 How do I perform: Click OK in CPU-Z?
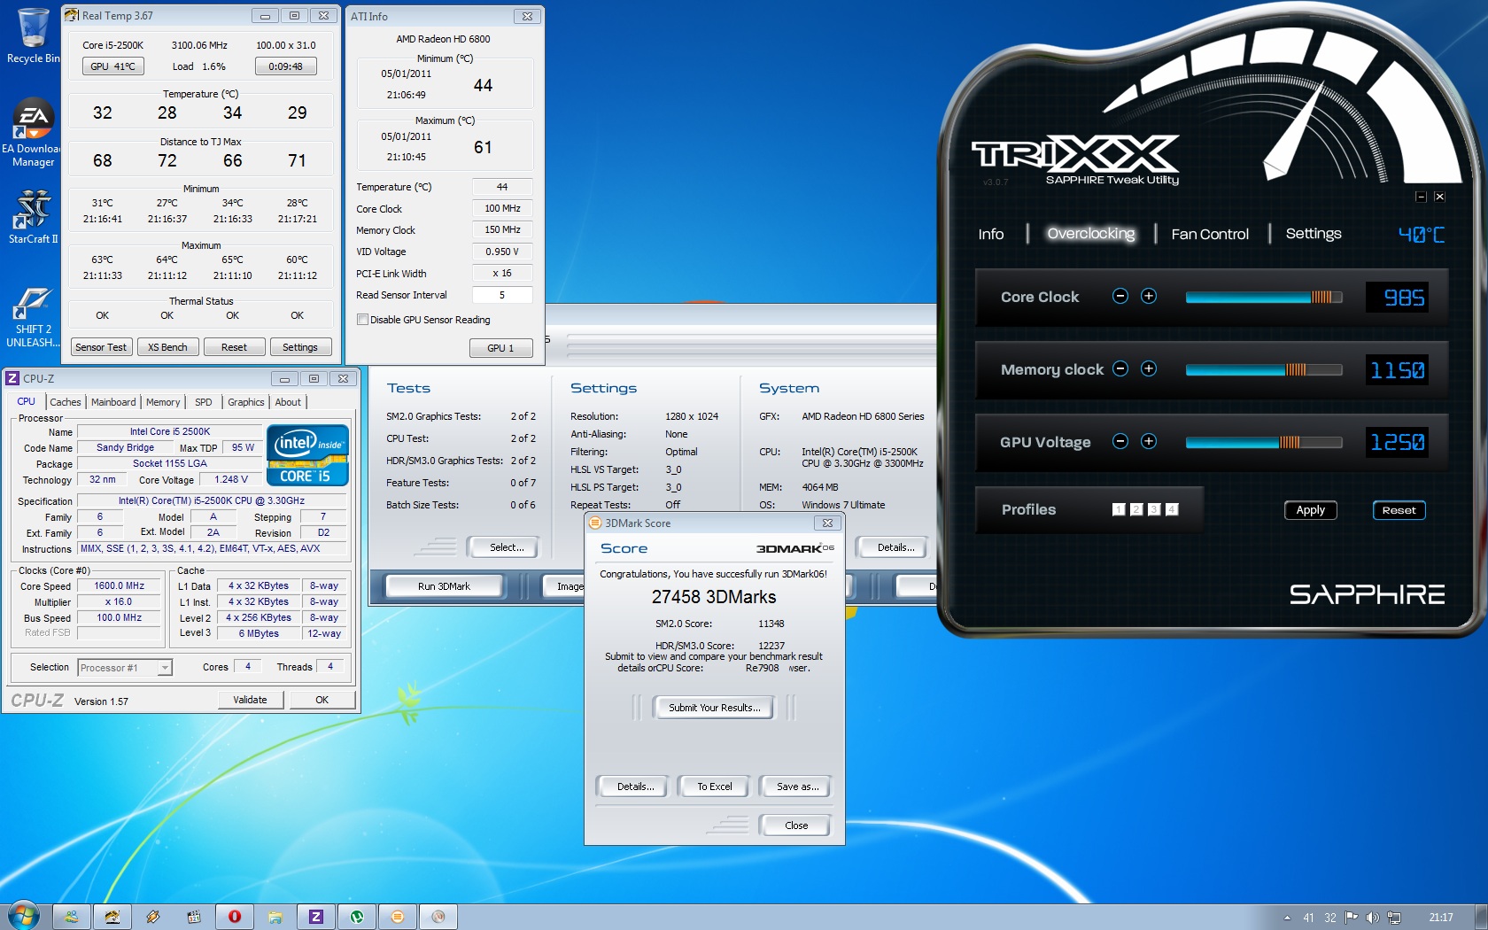click(x=322, y=700)
